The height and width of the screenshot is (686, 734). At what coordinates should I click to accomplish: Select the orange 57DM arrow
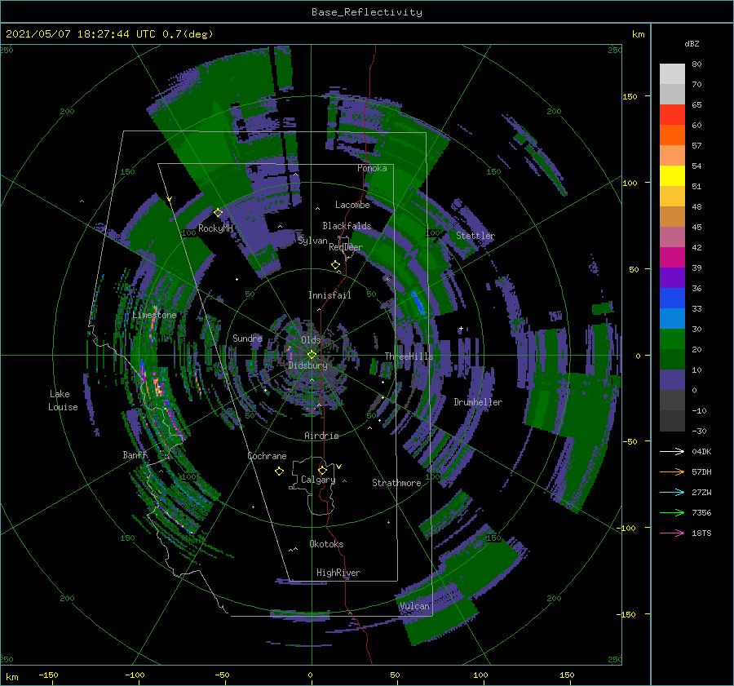[x=672, y=472]
